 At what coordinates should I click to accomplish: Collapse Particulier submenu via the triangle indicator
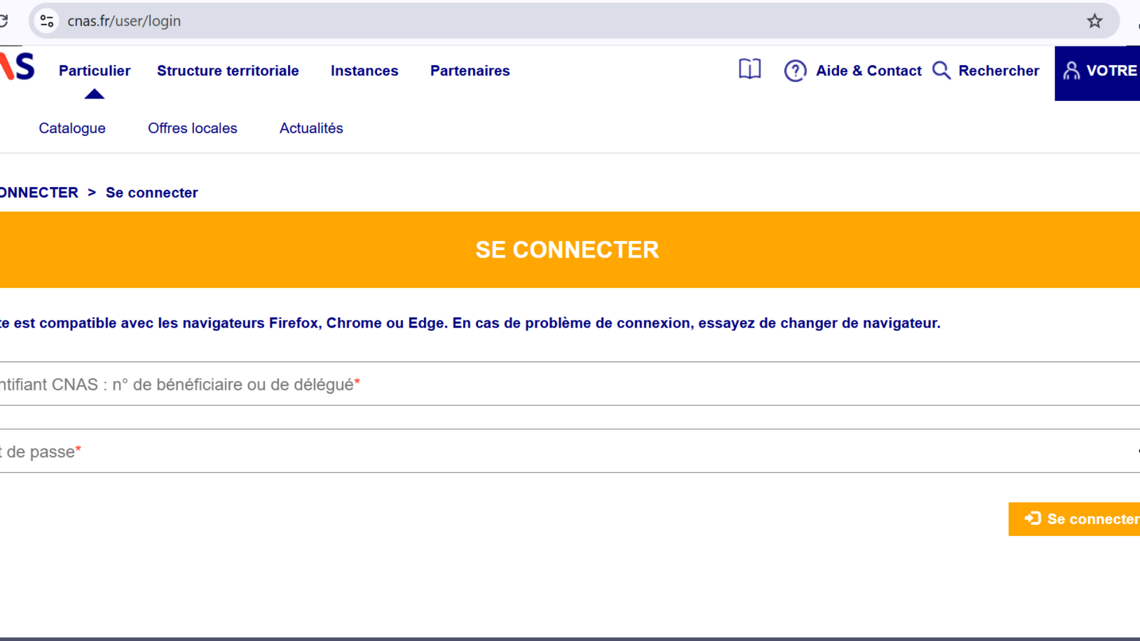(x=94, y=94)
